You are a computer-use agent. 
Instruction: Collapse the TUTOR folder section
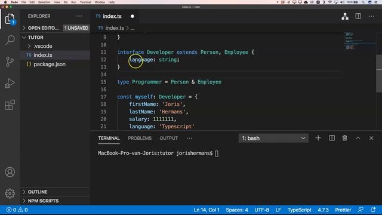(x=24, y=37)
